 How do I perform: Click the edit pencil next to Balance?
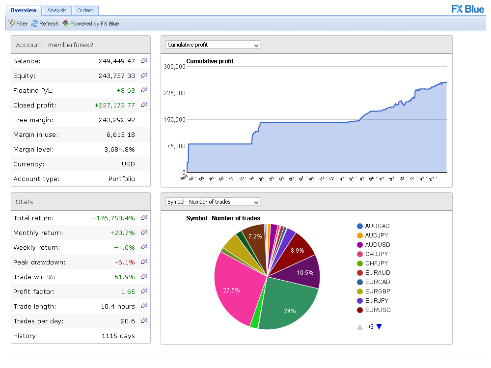point(143,60)
